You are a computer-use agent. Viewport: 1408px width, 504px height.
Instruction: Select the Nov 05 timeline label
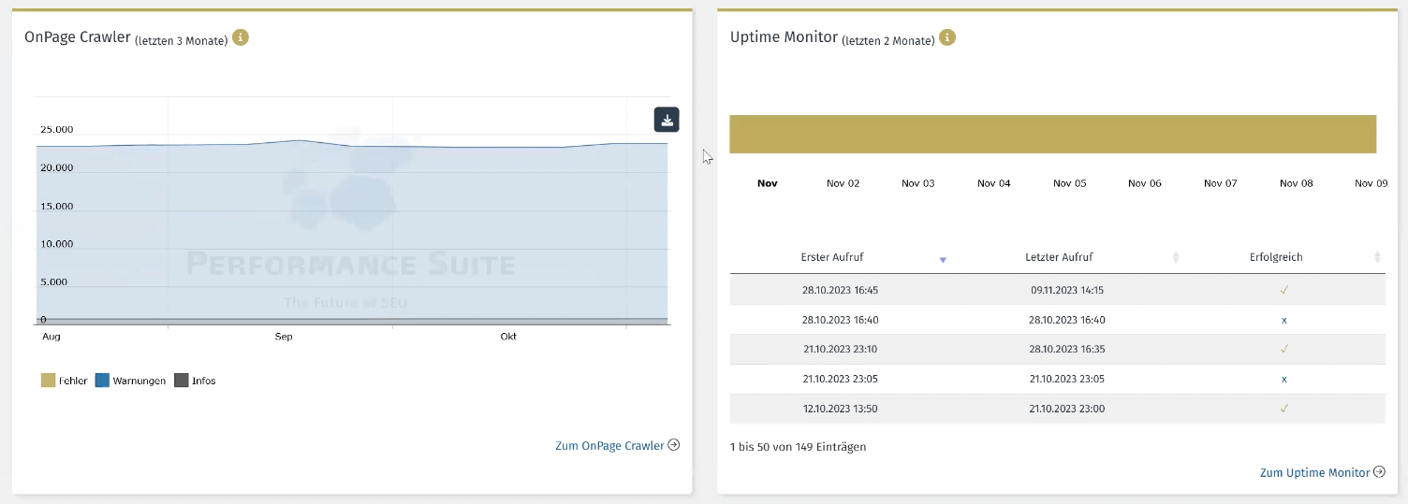[x=1069, y=183]
